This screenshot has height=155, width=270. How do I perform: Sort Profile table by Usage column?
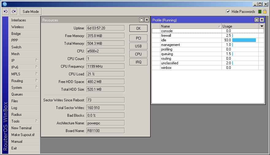click(x=240, y=26)
